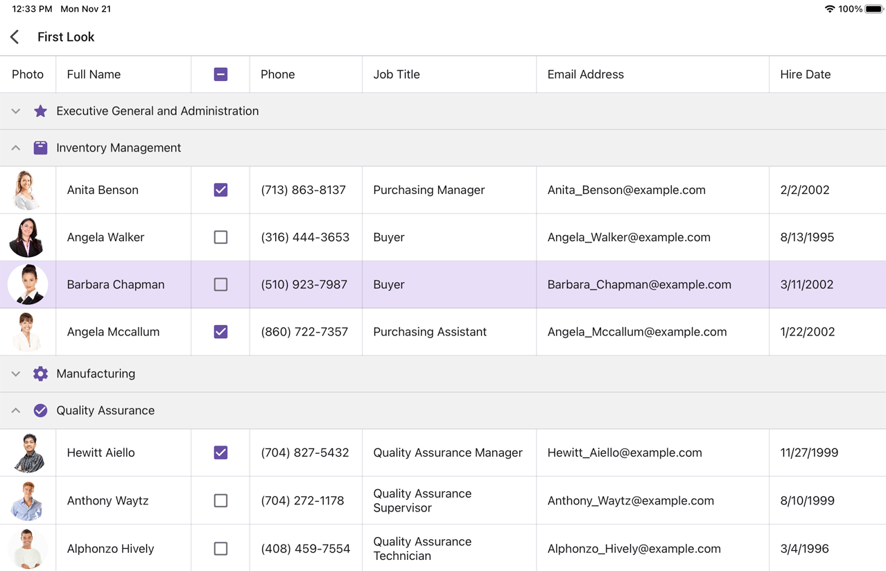Uncheck Hewitt Aiello's checkbox
The image size is (886, 571).
[220, 453]
